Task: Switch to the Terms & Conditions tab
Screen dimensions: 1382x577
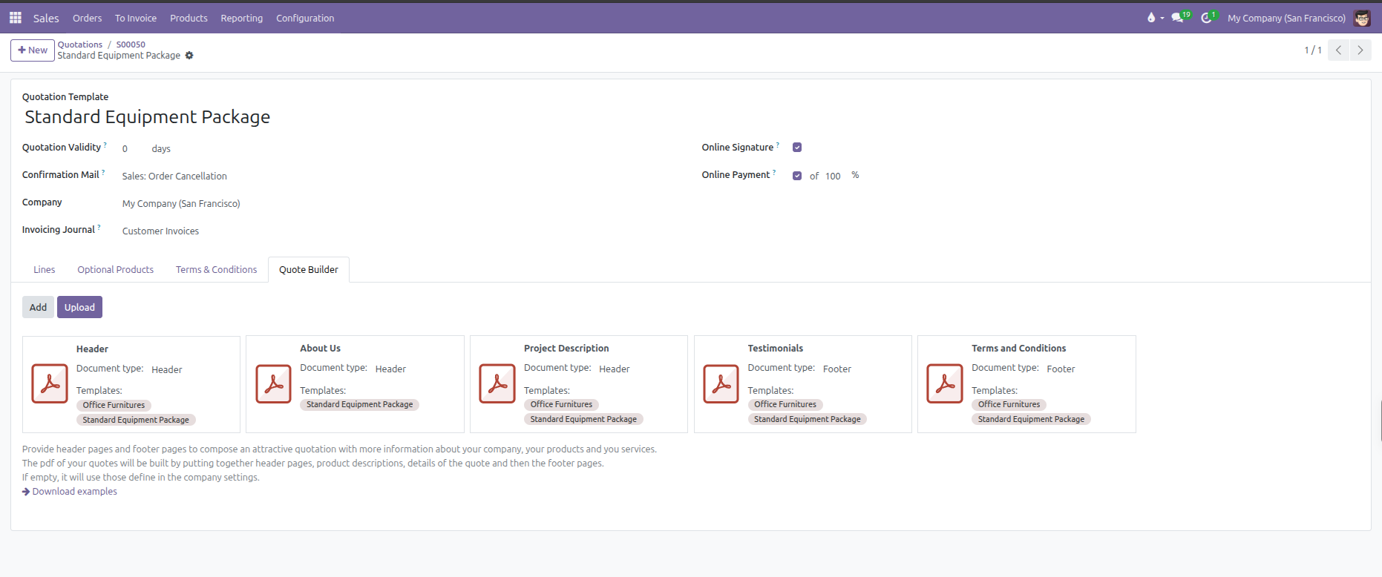Action: click(x=216, y=269)
